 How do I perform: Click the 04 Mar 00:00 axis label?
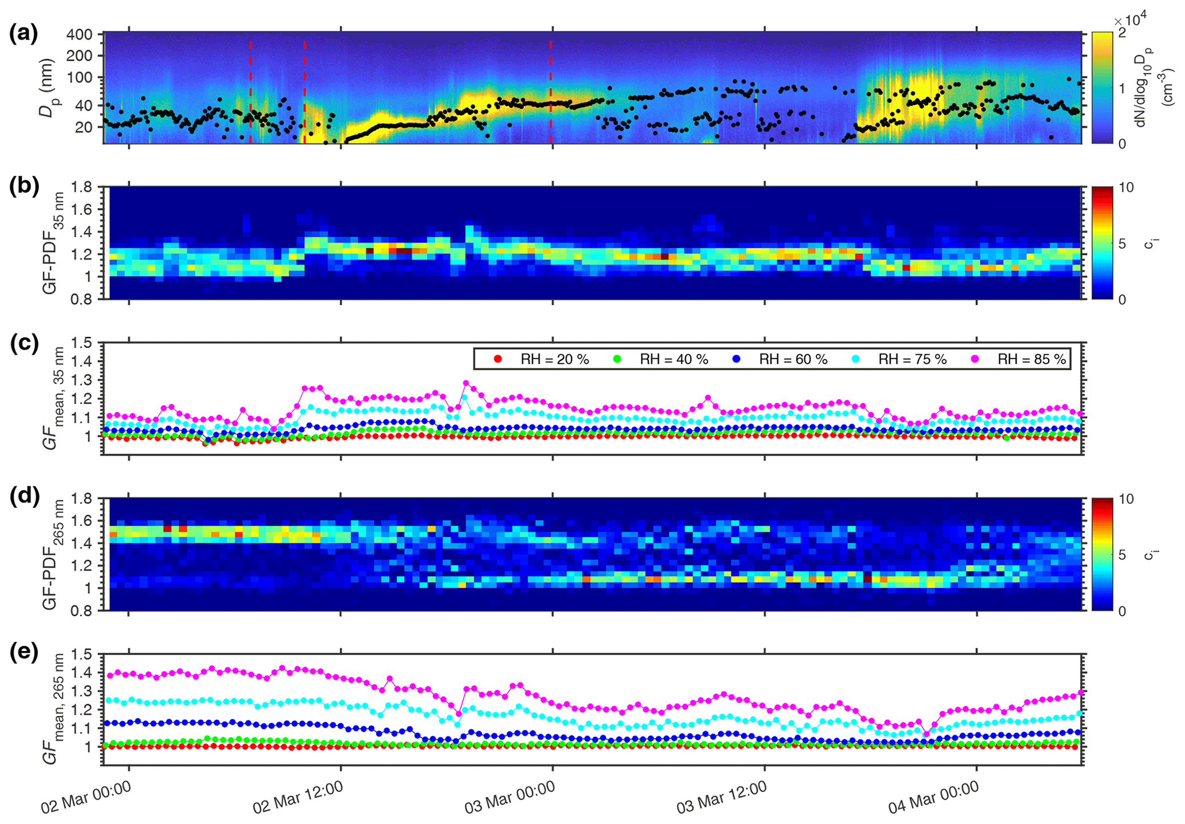click(x=933, y=797)
